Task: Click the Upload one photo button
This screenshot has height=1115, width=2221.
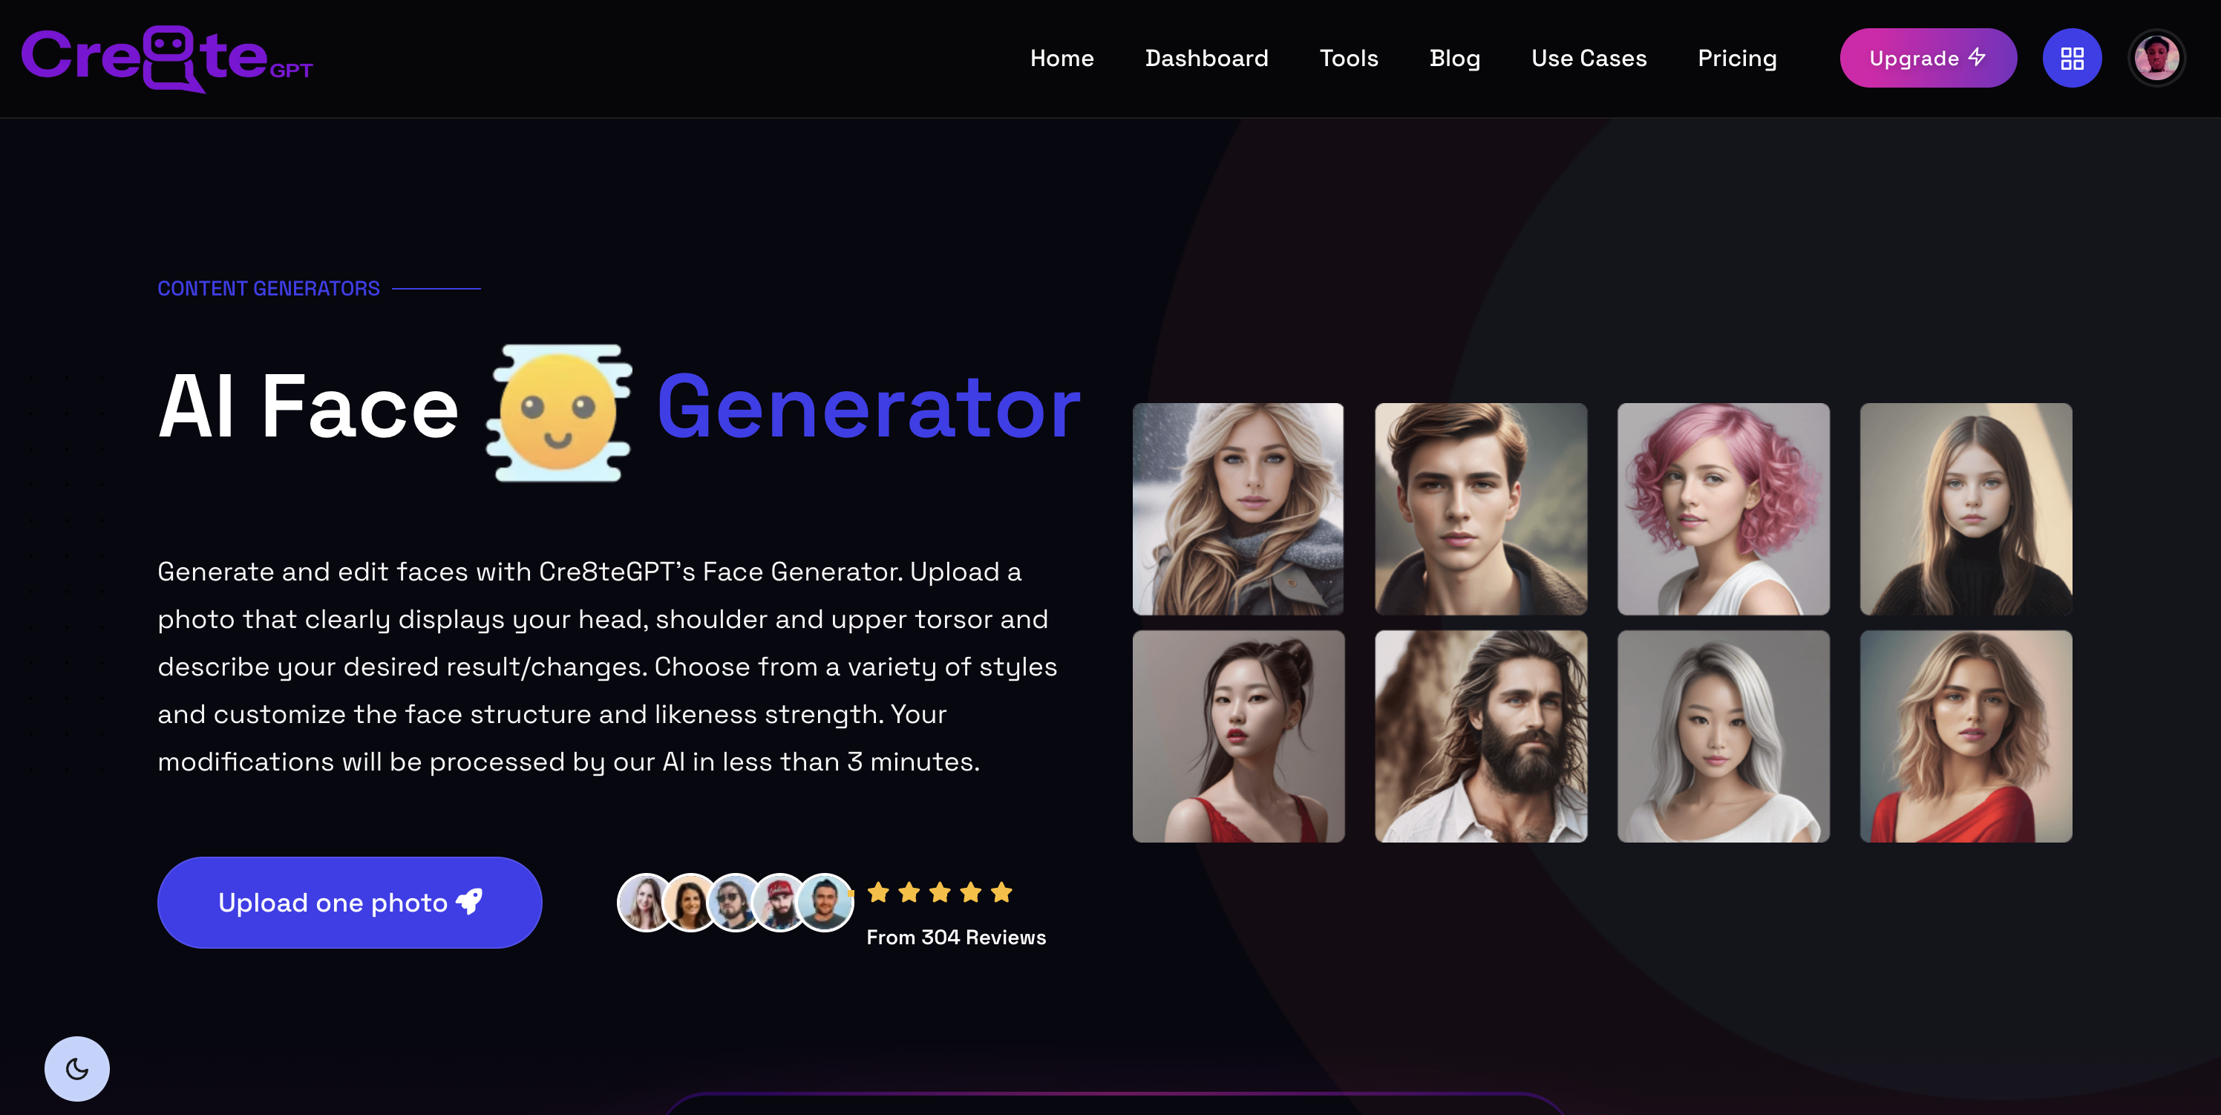Action: tap(350, 902)
